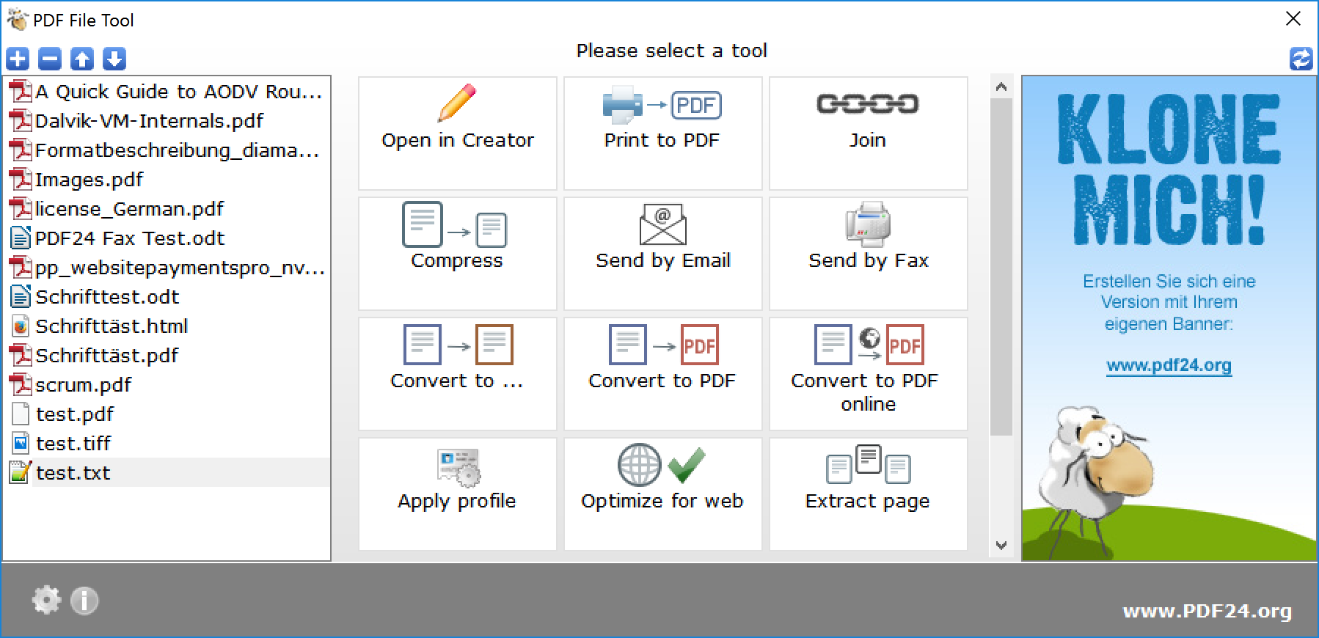The width and height of the screenshot is (1319, 638).
Task: Open the info icon in bottom bar
Action: [84, 601]
